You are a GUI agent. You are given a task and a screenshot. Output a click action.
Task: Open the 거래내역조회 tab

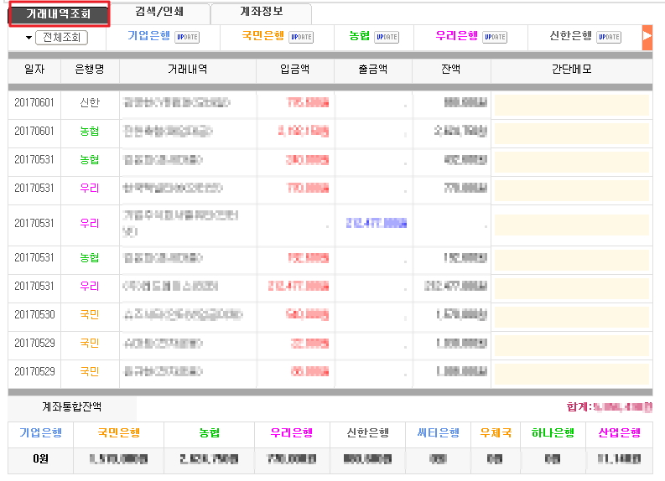coord(59,14)
